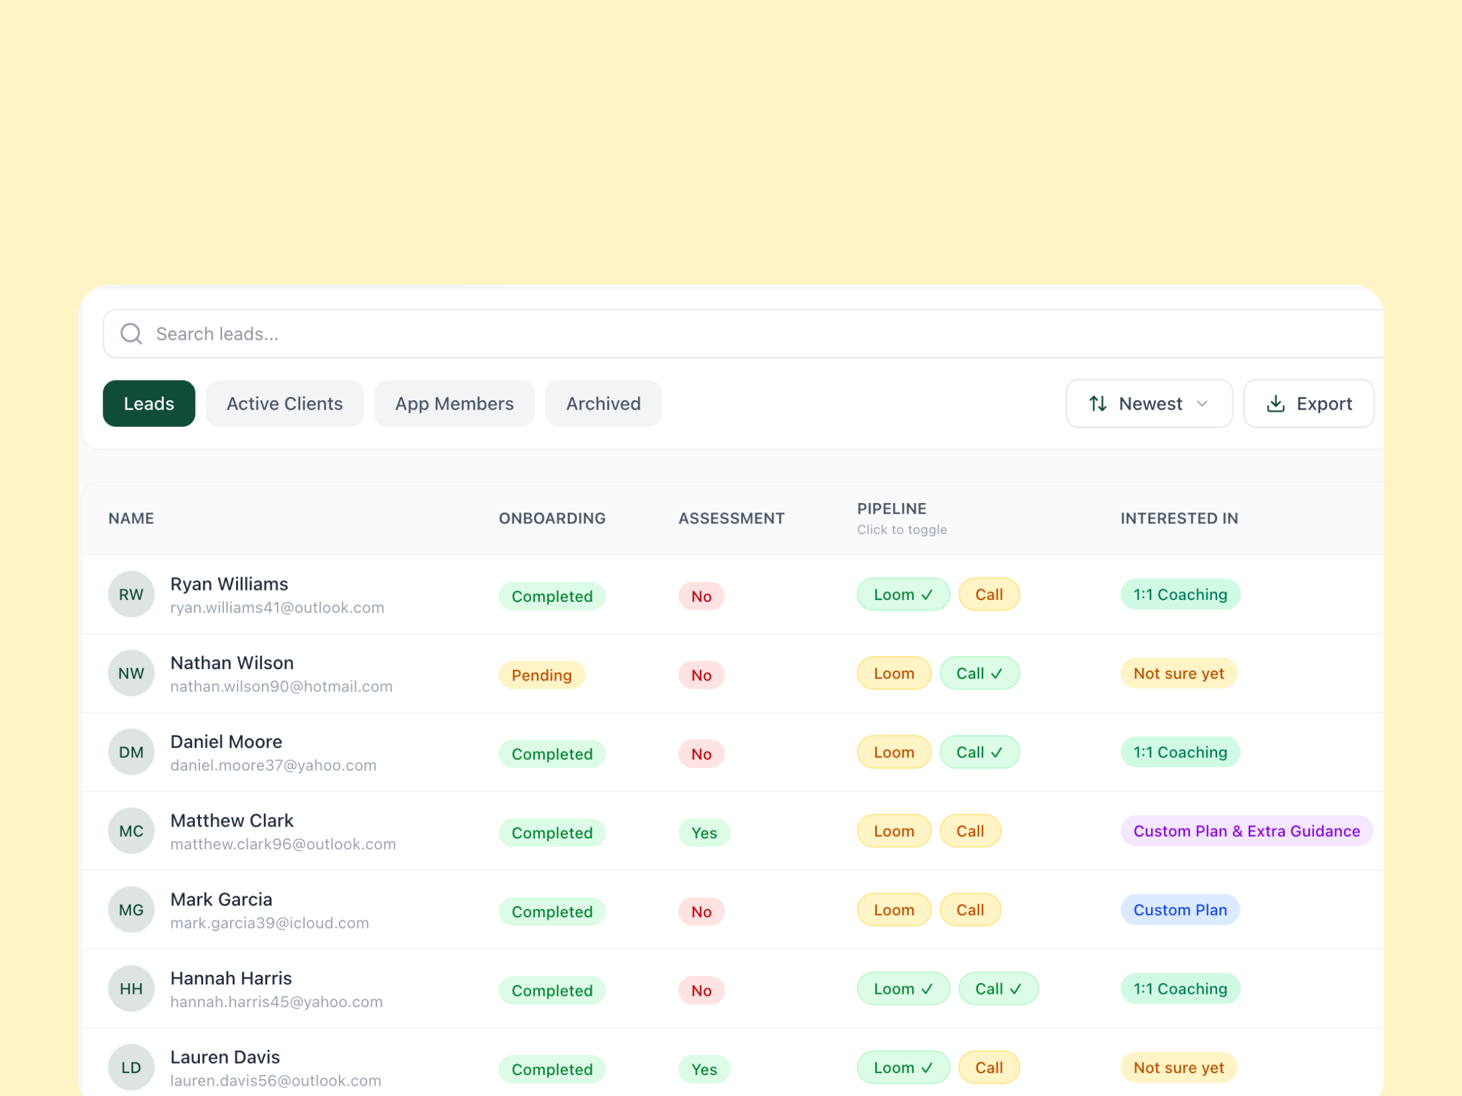Toggle Call pipeline for Matthew Clark

[x=970, y=831]
